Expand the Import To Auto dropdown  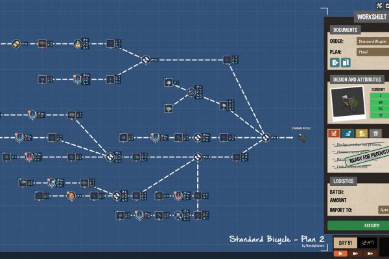[x=383, y=210]
